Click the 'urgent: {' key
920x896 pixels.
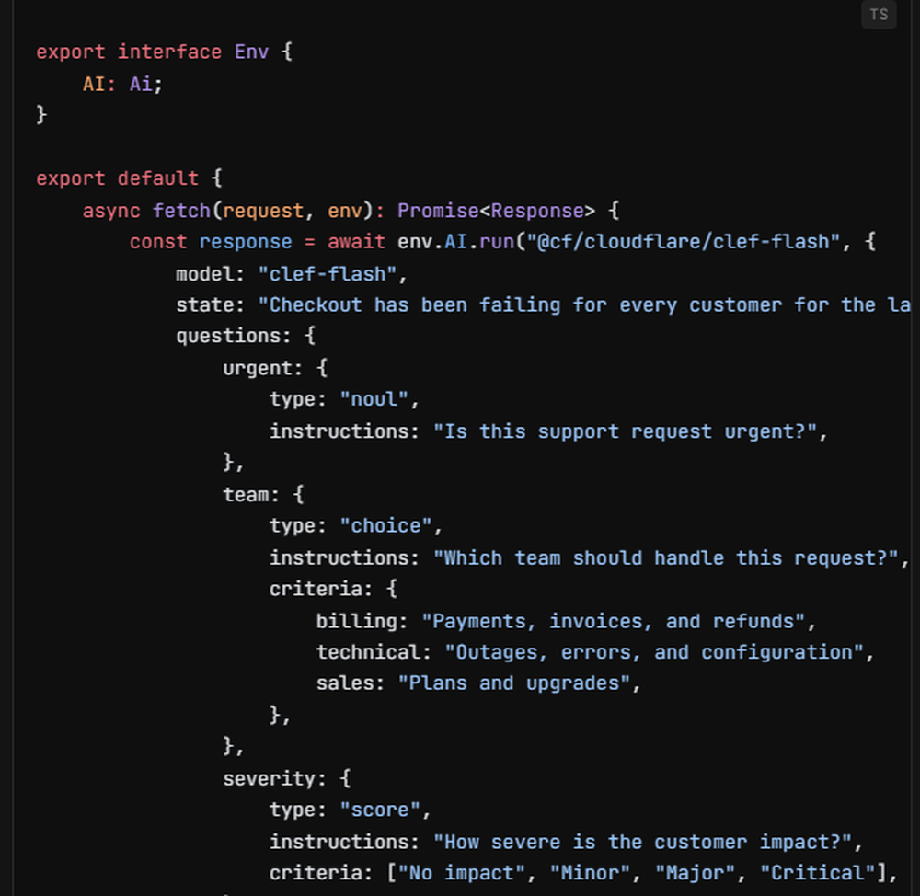click(x=275, y=368)
